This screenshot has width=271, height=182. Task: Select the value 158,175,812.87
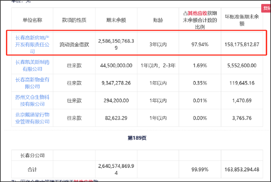pyautogui.click(x=242, y=44)
